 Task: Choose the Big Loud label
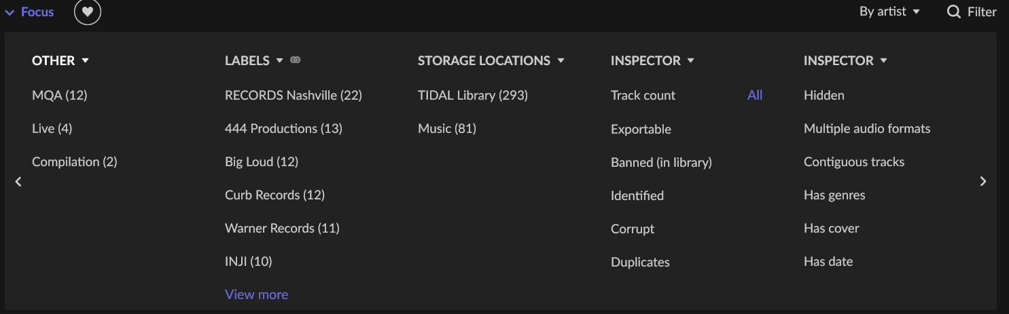tap(261, 161)
